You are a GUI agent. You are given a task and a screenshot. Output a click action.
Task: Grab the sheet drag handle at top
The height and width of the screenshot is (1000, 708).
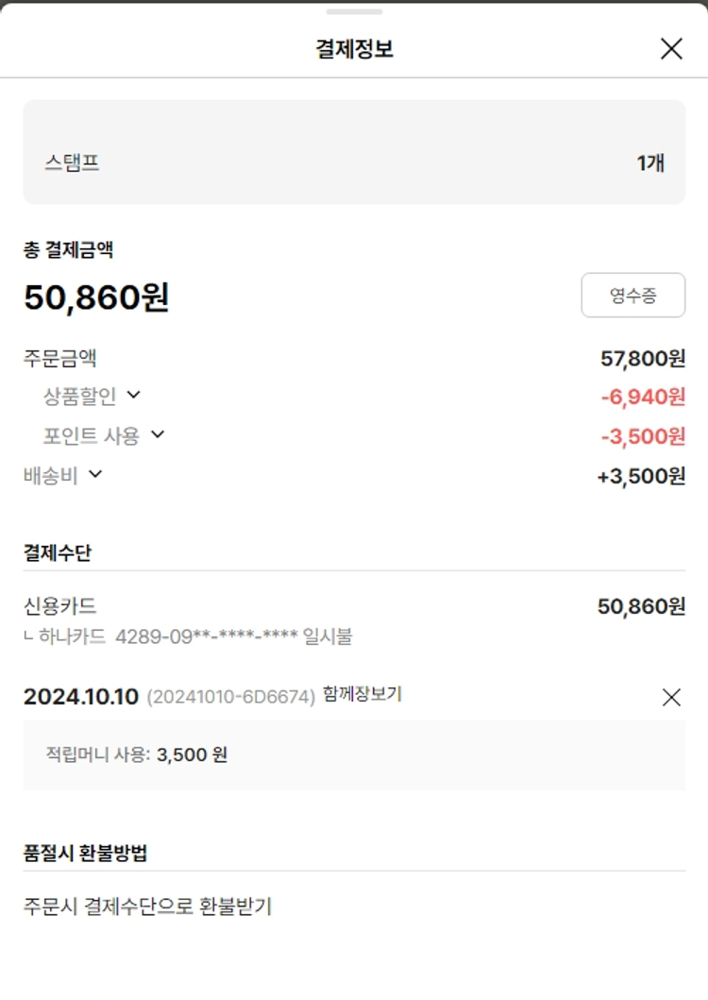354,11
